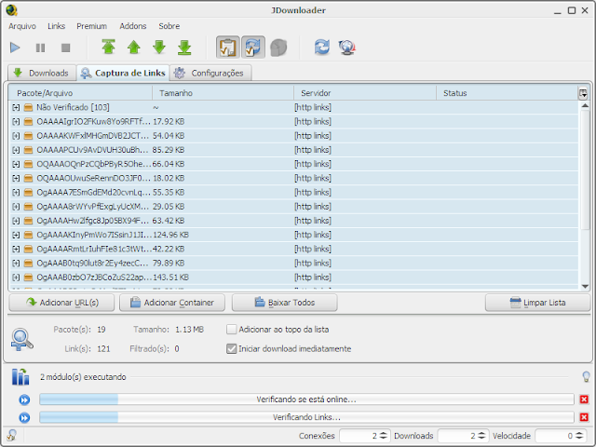Adjust Downloads count with spinner arrows
Viewport: 596px width, 447px height.
coord(481,436)
